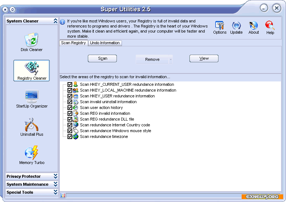Expand the Special Tools section chevron

[x=56, y=192]
